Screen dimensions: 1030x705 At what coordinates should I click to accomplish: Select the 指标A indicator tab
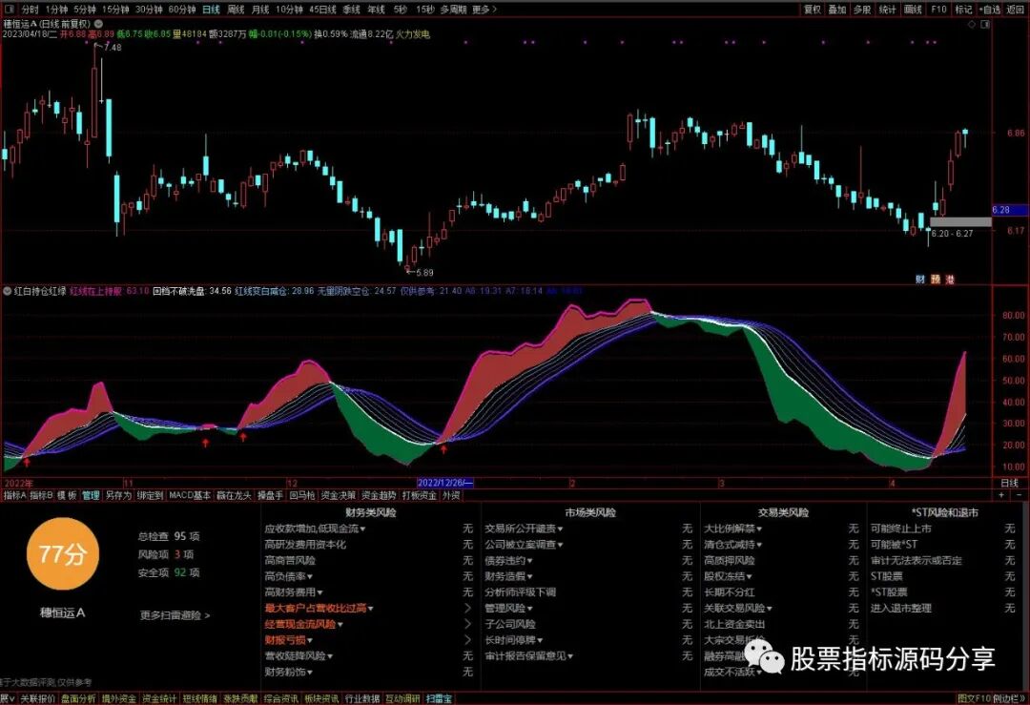tap(14, 495)
